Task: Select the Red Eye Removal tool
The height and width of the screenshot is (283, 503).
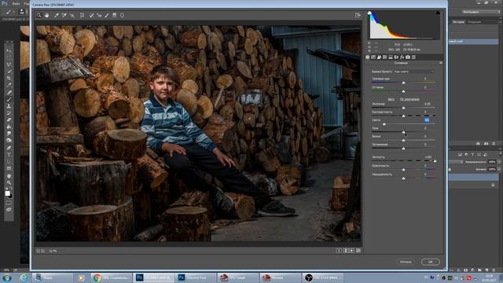Action: click(99, 15)
